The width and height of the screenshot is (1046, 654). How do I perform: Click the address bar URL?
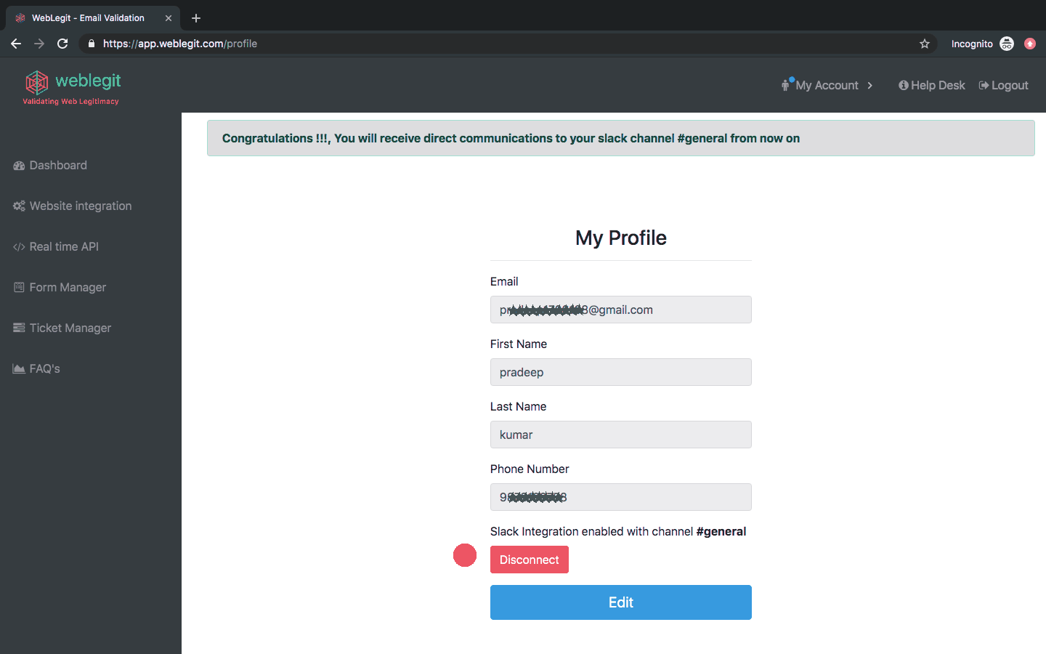click(x=180, y=44)
